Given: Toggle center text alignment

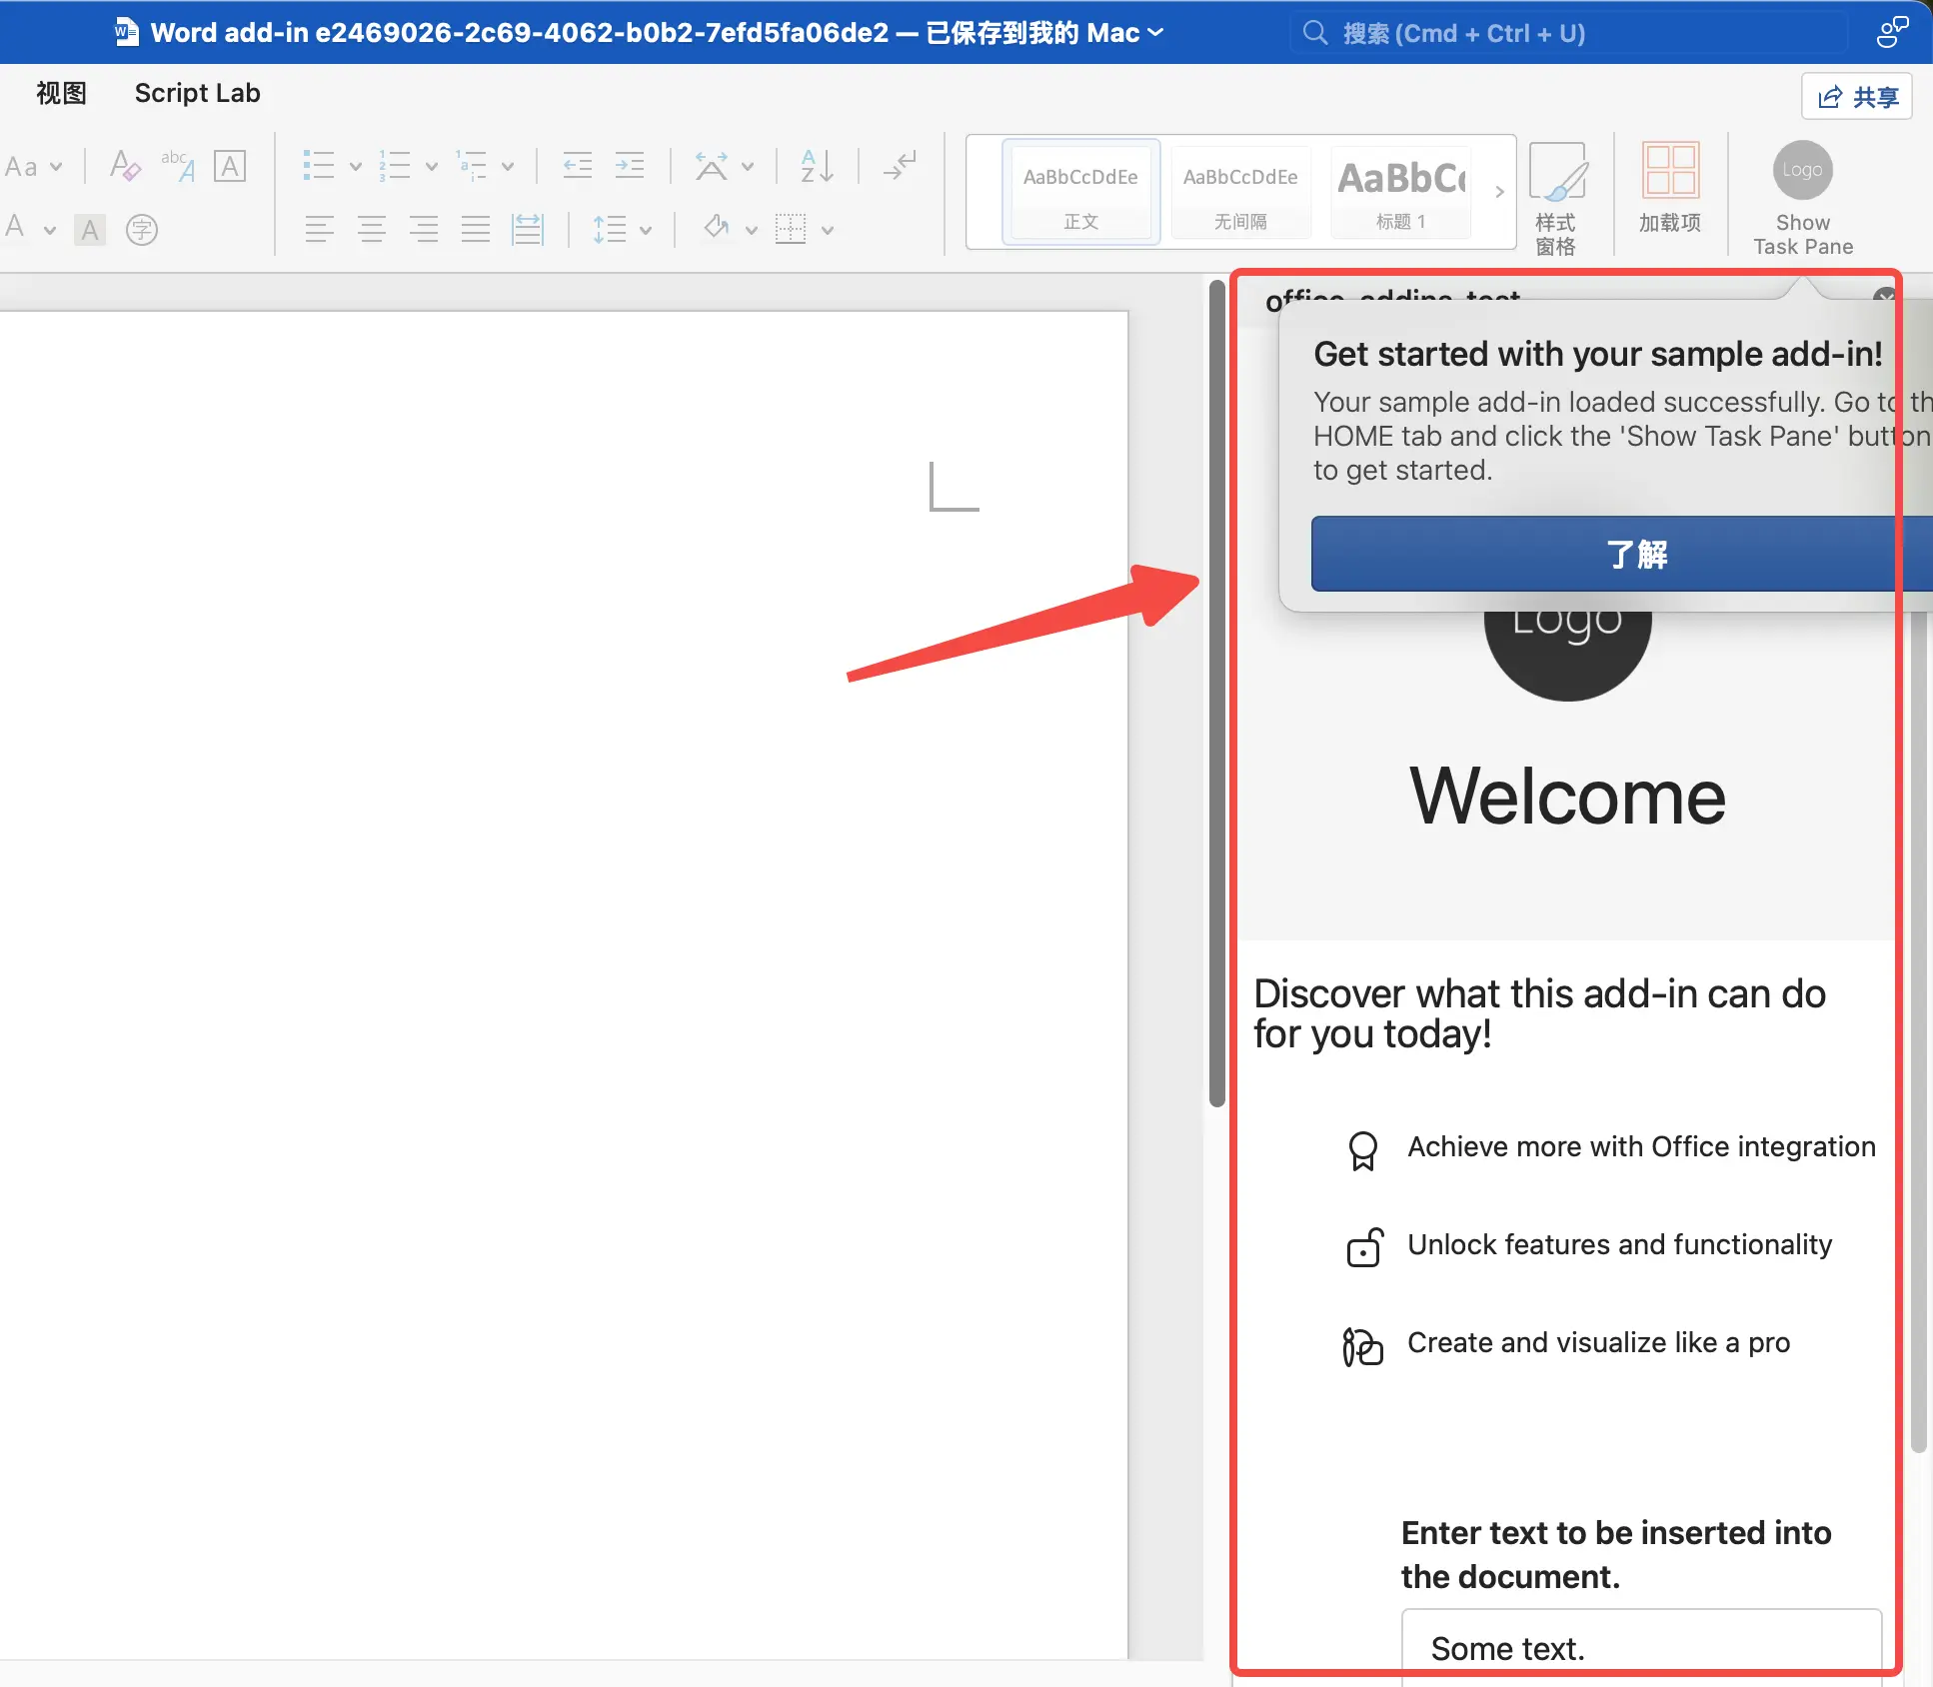Looking at the screenshot, I should (x=372, y=230).
